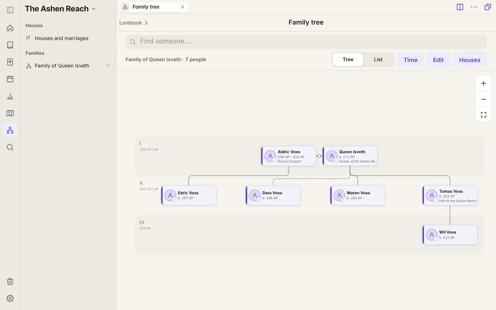Fit tree to screen with fullscreen icon
This screenshot has width=496, height=310.
[x=484, y=115]
